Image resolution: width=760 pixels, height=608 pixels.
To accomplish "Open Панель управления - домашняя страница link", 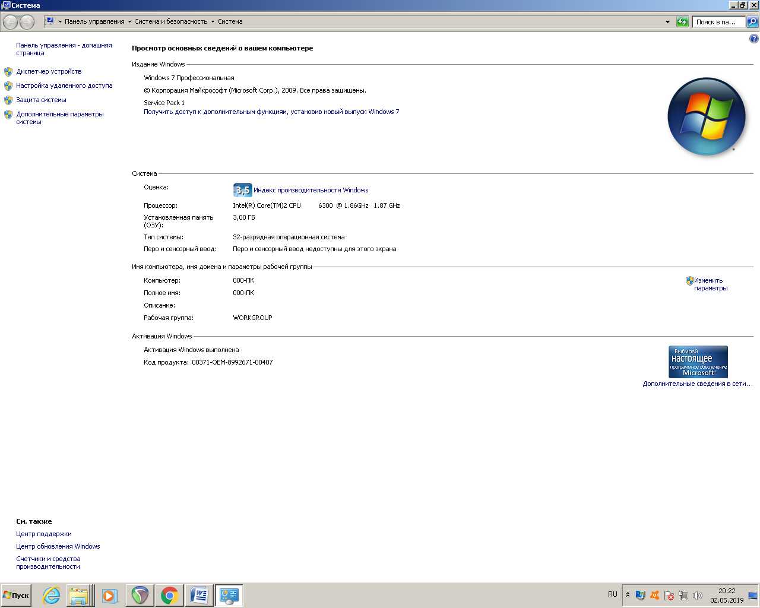I will [64, 49].
